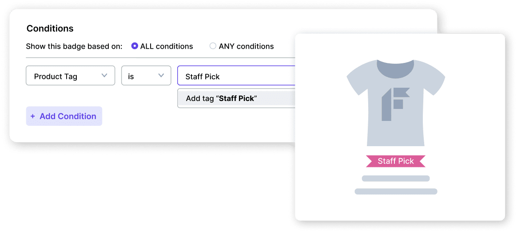Image resolution: width=517 pixels, height=233 pixels.
Task: Click the chevron arrow beside Product Tag
Action: point(105,76)
